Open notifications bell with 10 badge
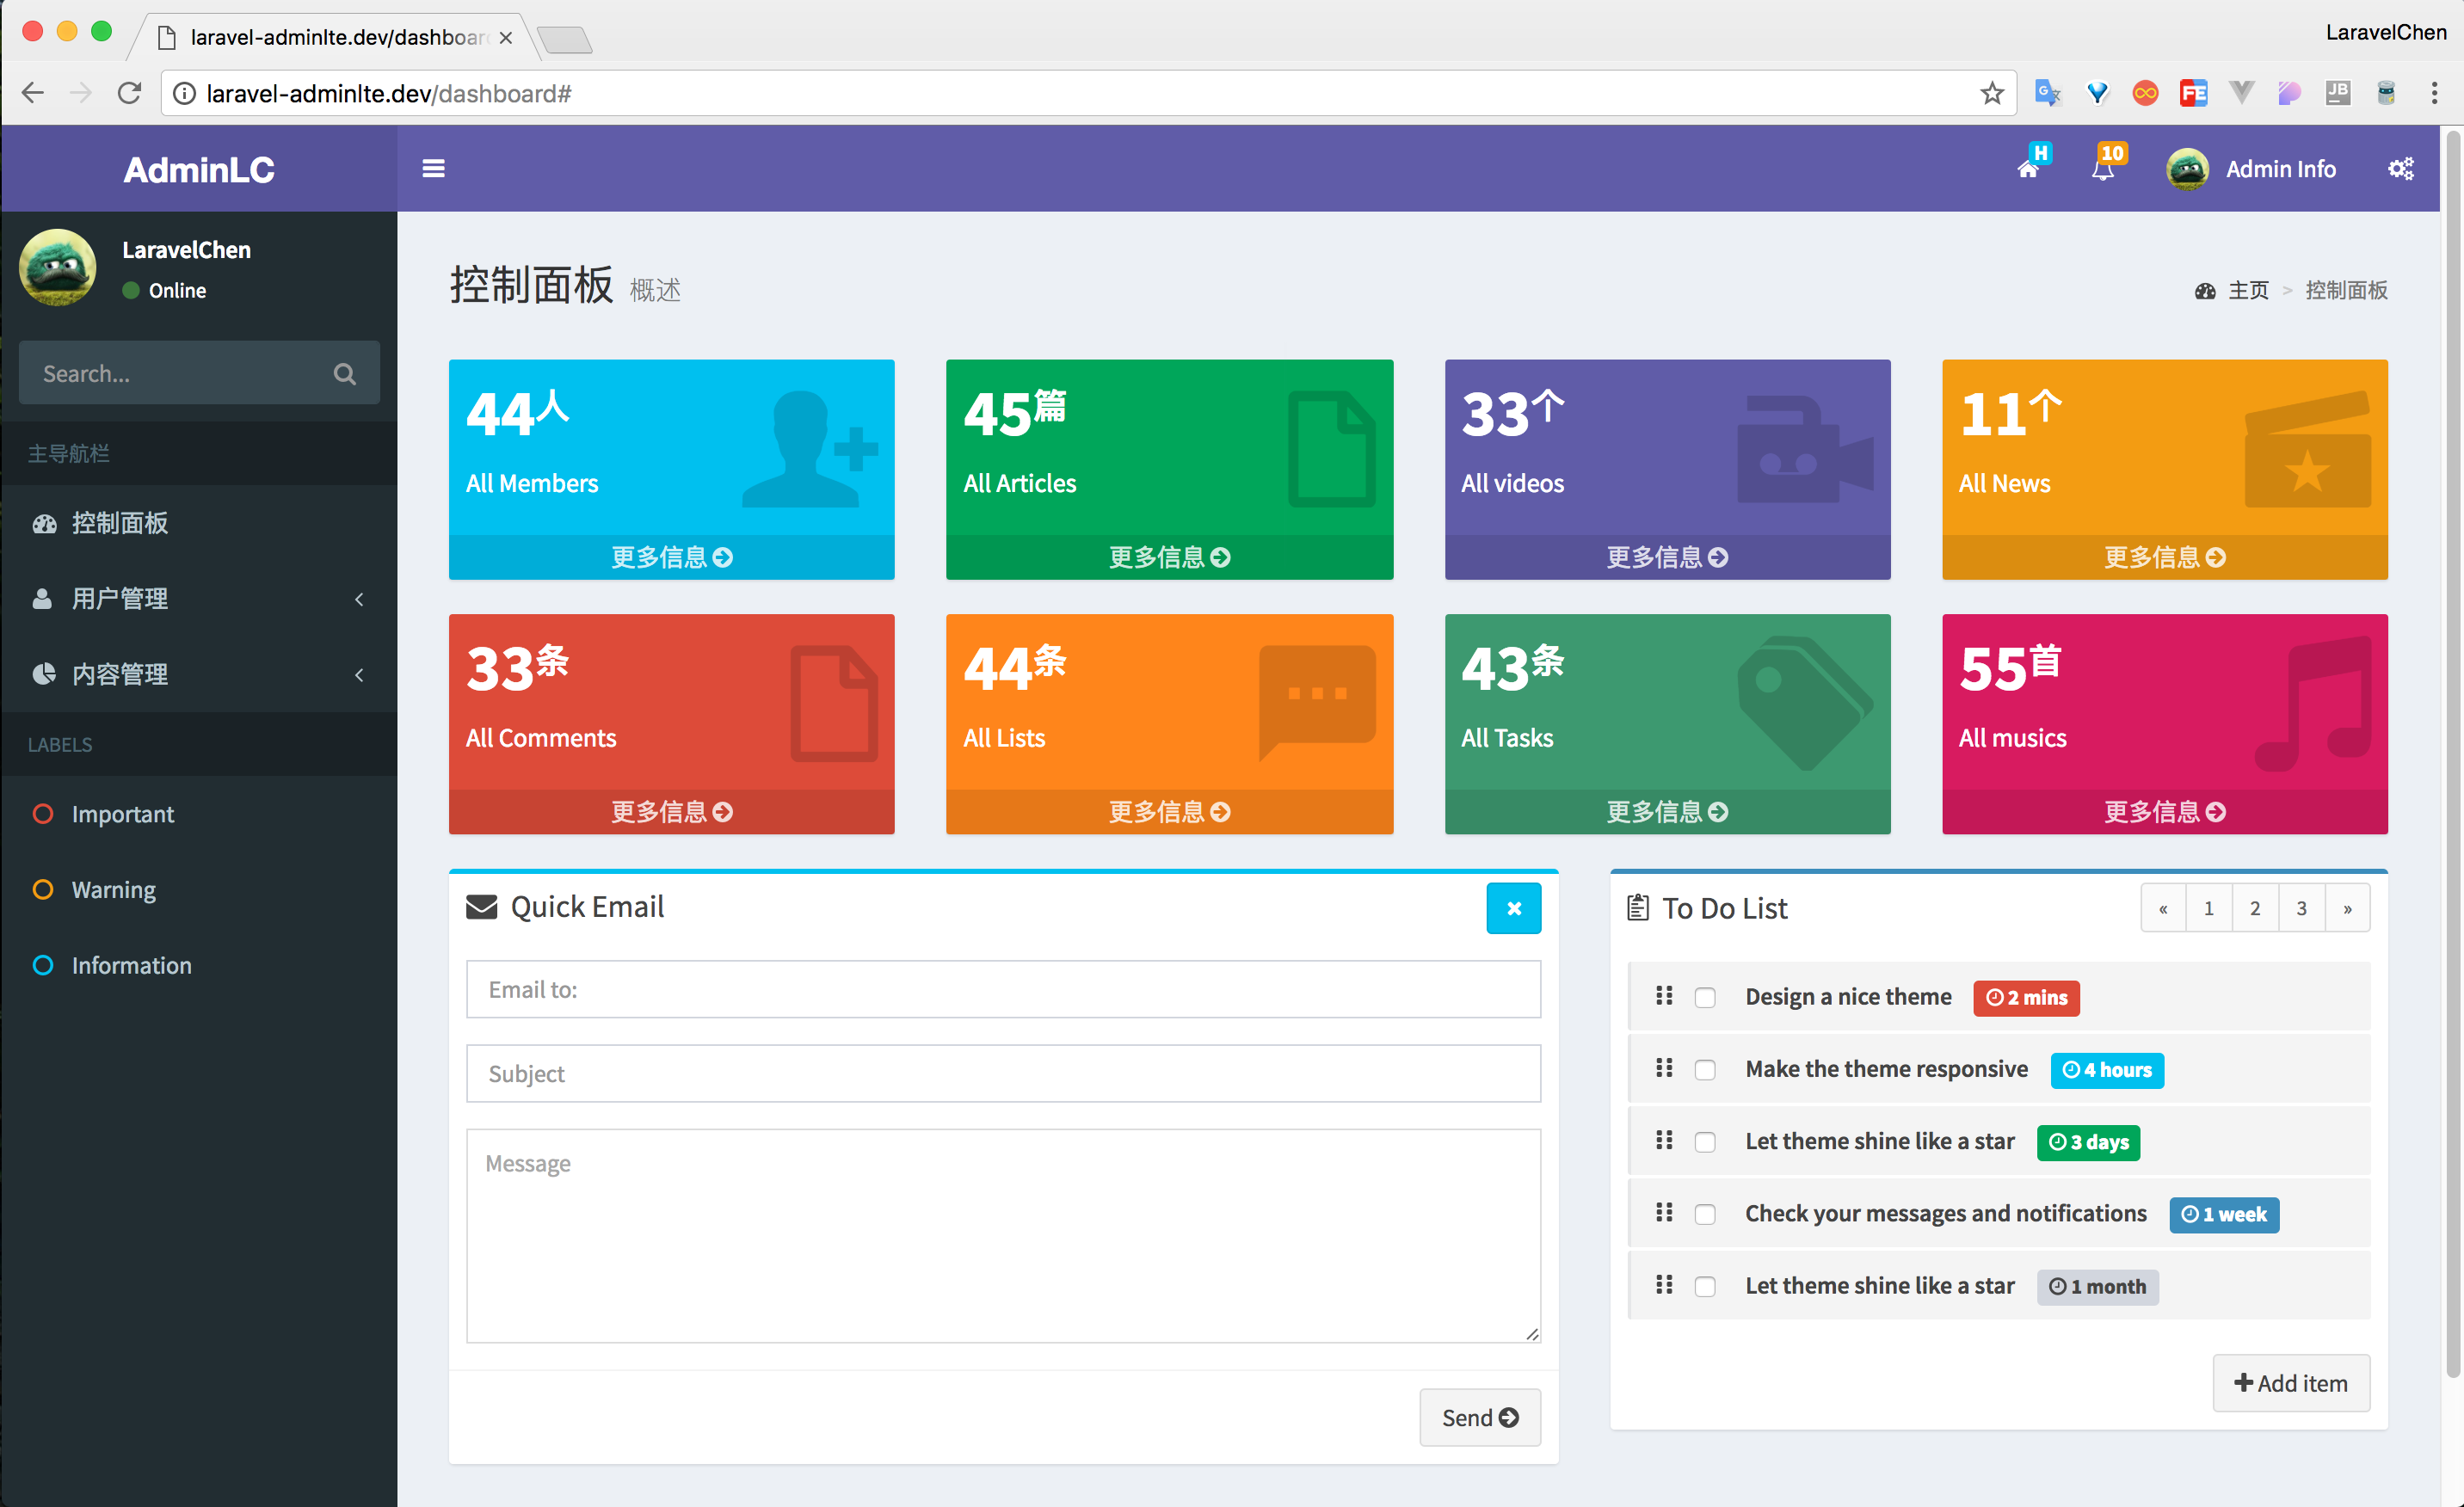This screenshot has width=2464, height=1507. pos(2104,166)
